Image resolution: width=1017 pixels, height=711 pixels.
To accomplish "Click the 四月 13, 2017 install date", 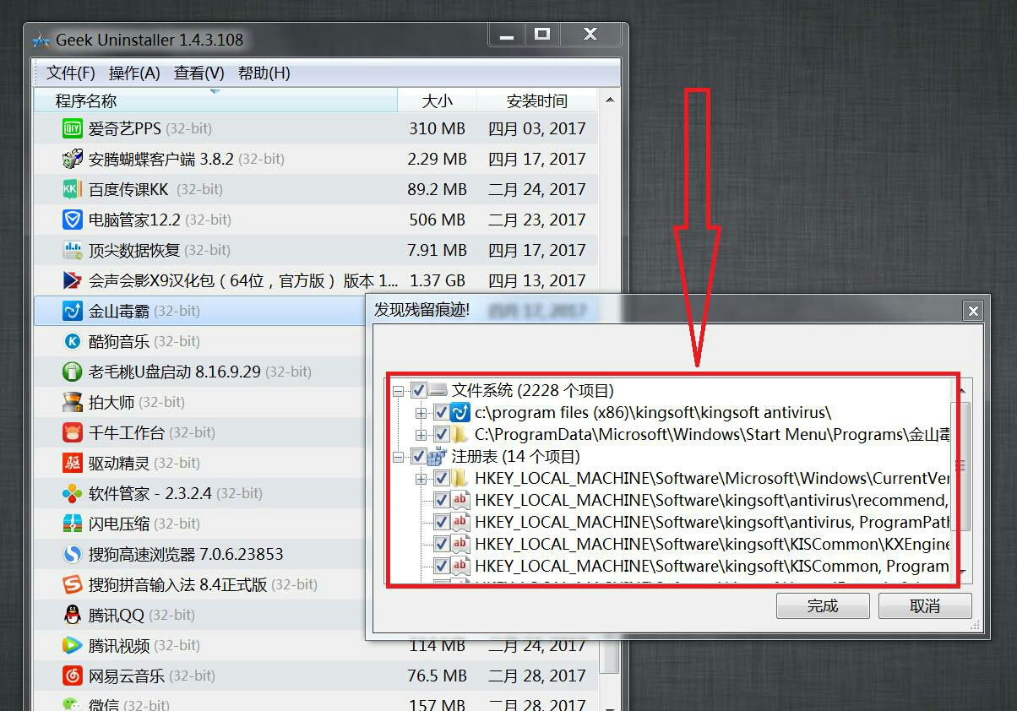I will click(x=536, y=280).
